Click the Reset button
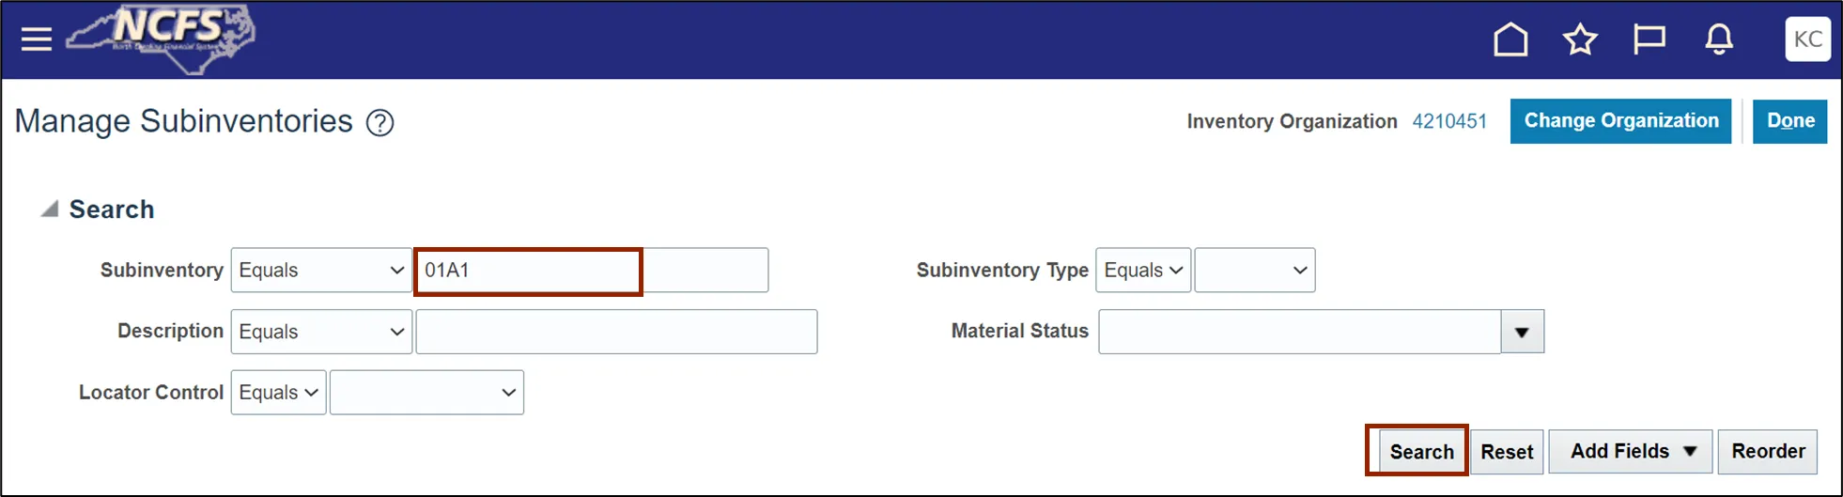The height and width of the screenshot is (497, 1843). coord(1507,452)
